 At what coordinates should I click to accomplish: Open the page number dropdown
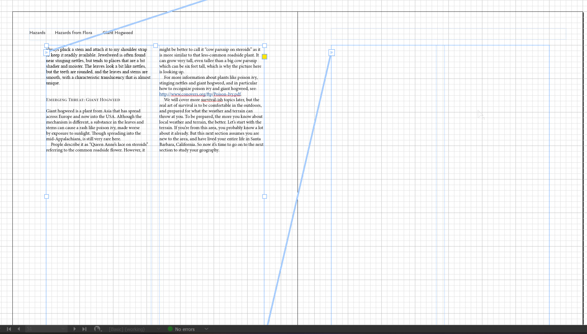coord(63,329)
